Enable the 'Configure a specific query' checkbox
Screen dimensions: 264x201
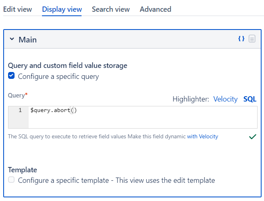click(x=11, y=76)
